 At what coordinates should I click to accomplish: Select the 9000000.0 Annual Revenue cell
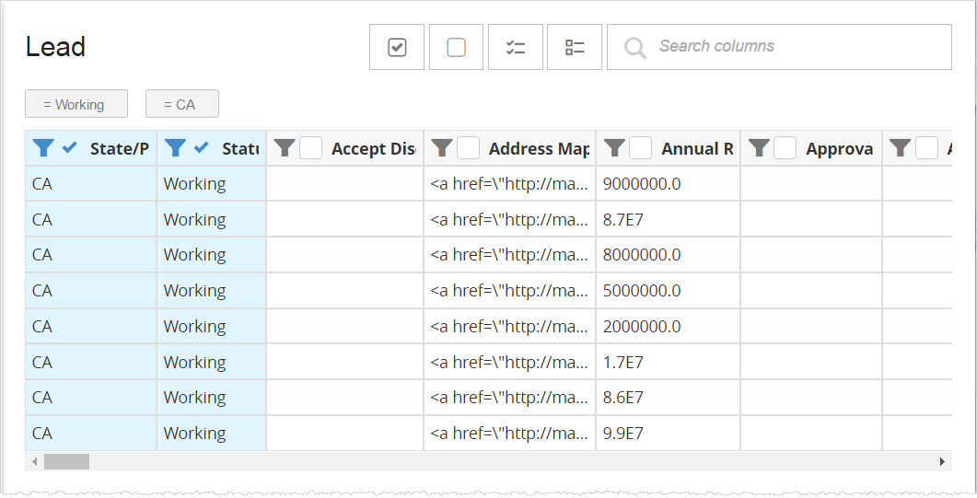(667, 184)
